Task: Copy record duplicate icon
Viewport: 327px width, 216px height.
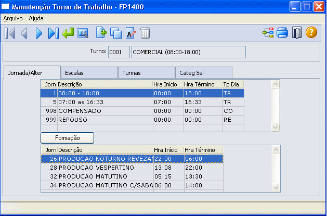Action: click(116, 33)
